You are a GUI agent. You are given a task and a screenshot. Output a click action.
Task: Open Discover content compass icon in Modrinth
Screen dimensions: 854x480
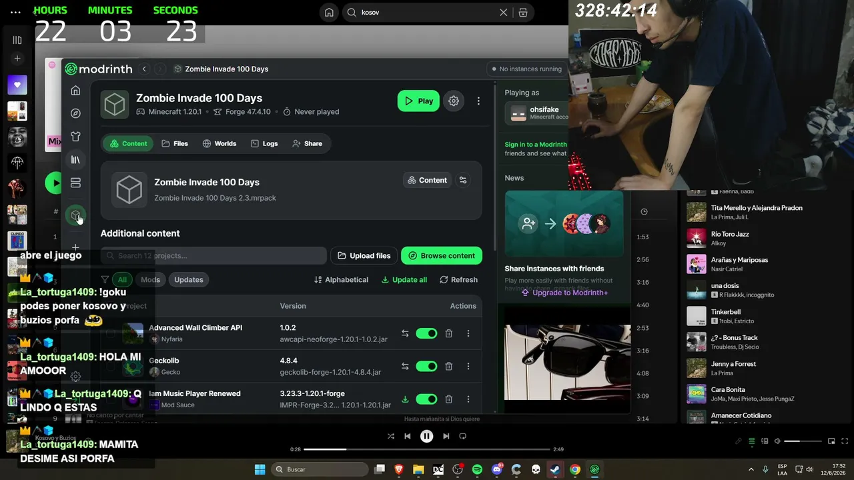pos(75,113)
